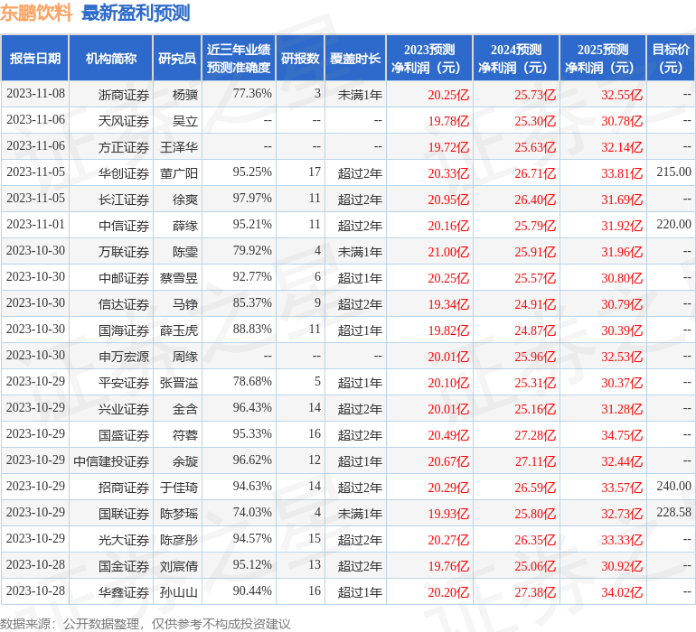Click the 2025 profit forecast 34.75亿

tap(622, 435)
